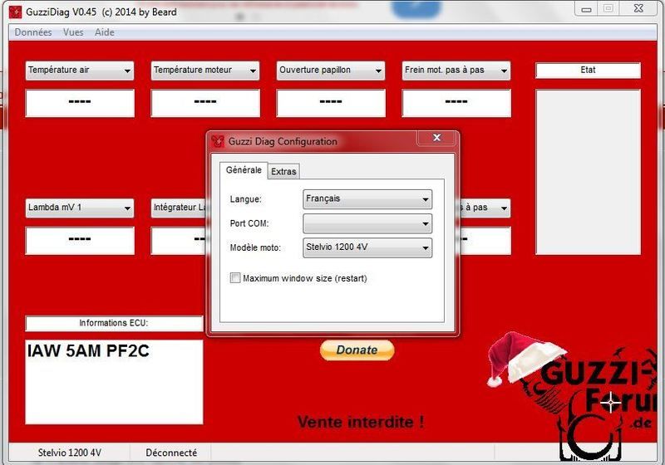The width and height of the screenshot is (665, 465).
Task: Expand the Frein mot. pas à pas dropdown
Action: click(456, 71)
